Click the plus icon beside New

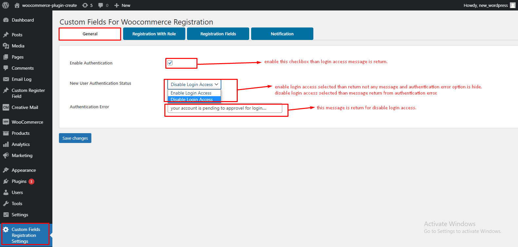point(116,5)
